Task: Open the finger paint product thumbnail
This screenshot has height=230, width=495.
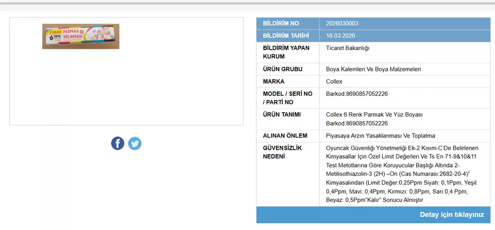Action: (81, 36)
